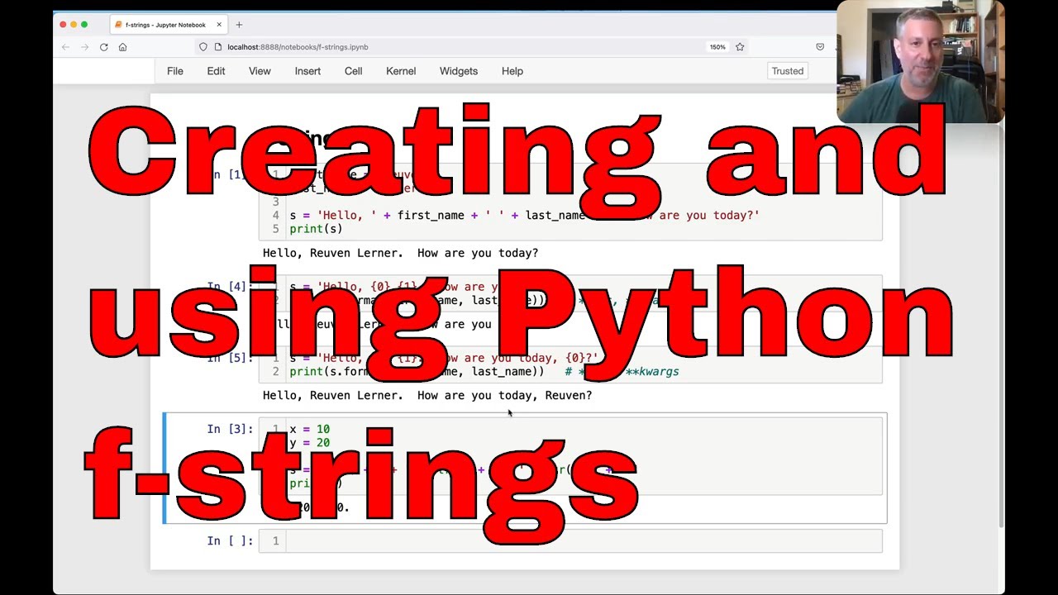Click line 4 of cell In [1]
The width and height of the screenshot is (1058, 595).
524,216
